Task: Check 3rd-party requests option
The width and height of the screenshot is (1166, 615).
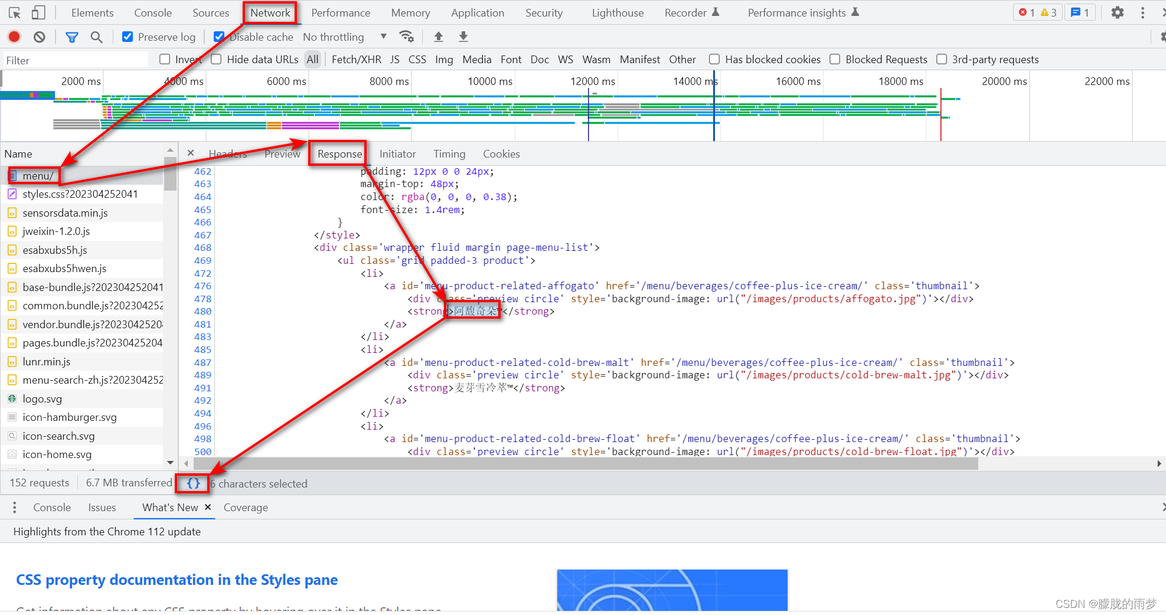Action: tap(942, 59)
